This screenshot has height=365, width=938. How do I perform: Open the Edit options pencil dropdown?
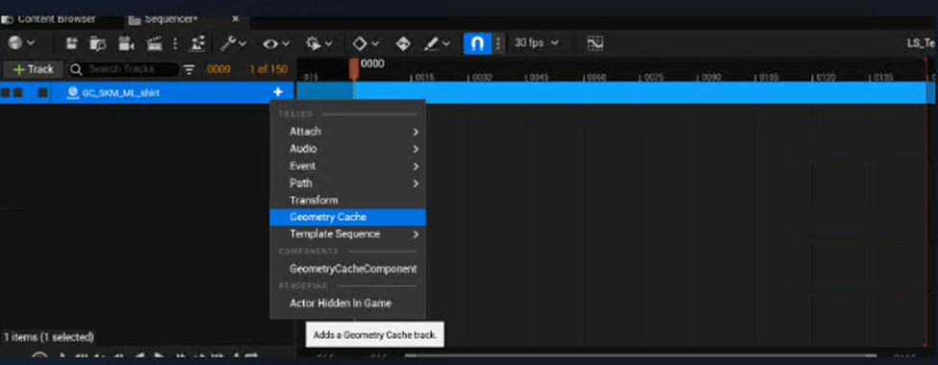coord(438,43)
